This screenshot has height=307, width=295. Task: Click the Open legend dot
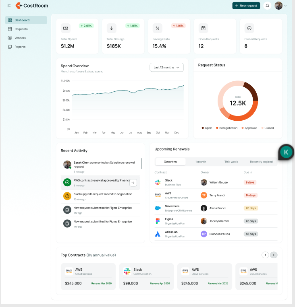pos(203,128)
